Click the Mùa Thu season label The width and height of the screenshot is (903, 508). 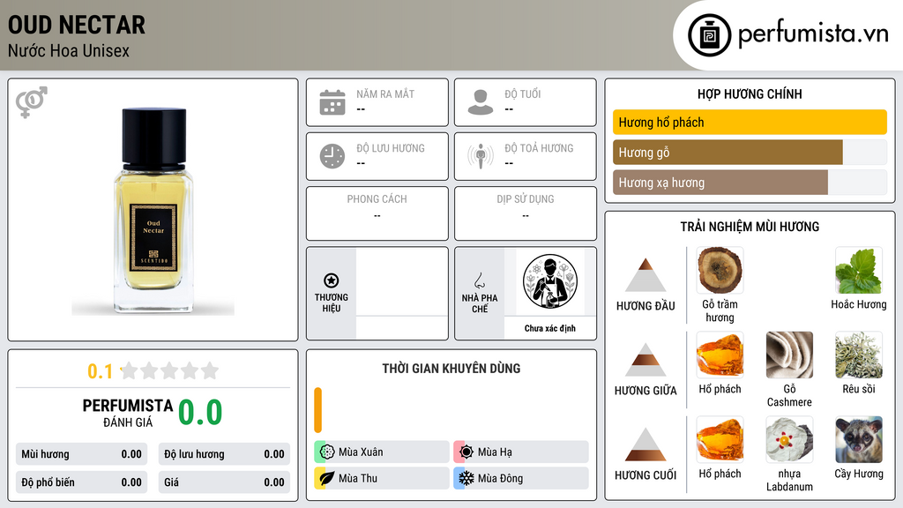point(358,478)
